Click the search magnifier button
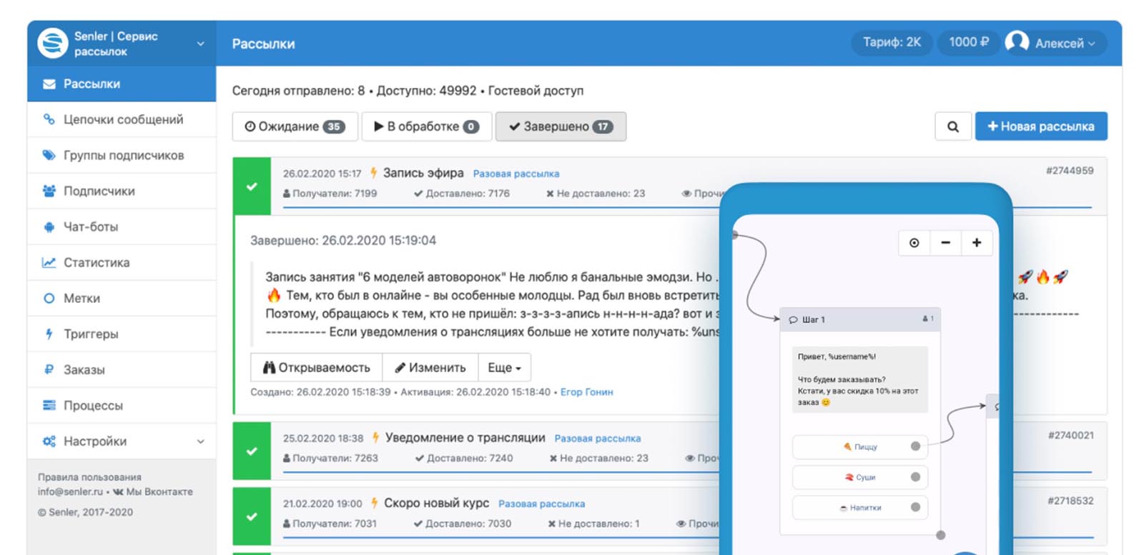This screenshot has width=1144, height=555. click(x=952, y=126)
